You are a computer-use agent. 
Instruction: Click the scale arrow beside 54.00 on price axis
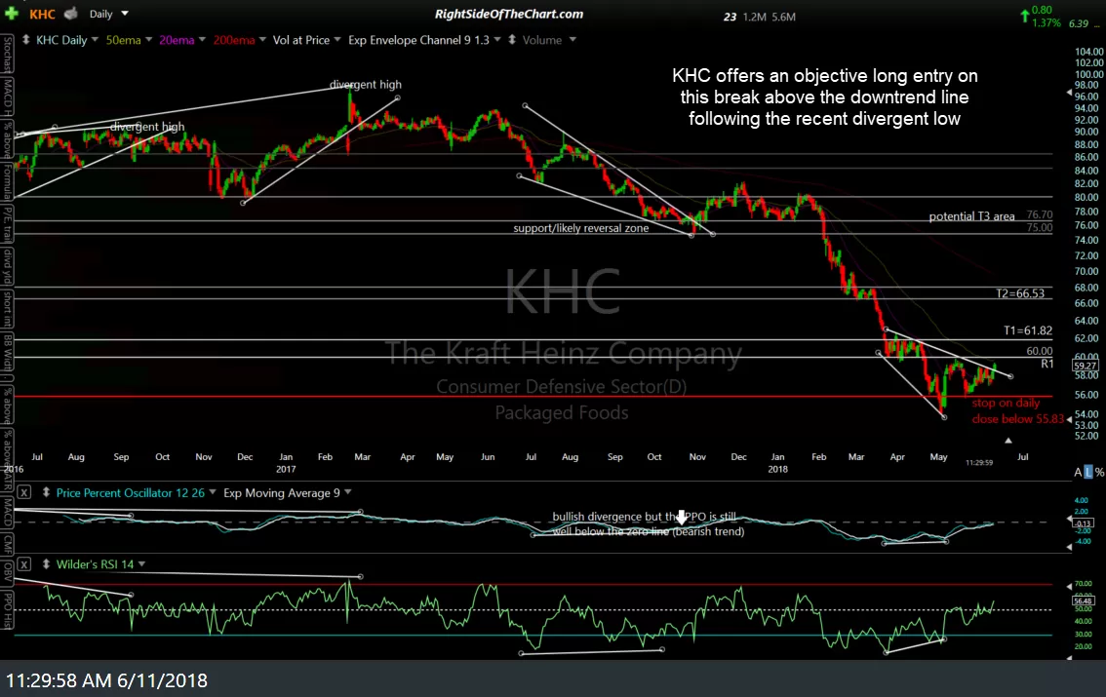(x=1069, y=419)
